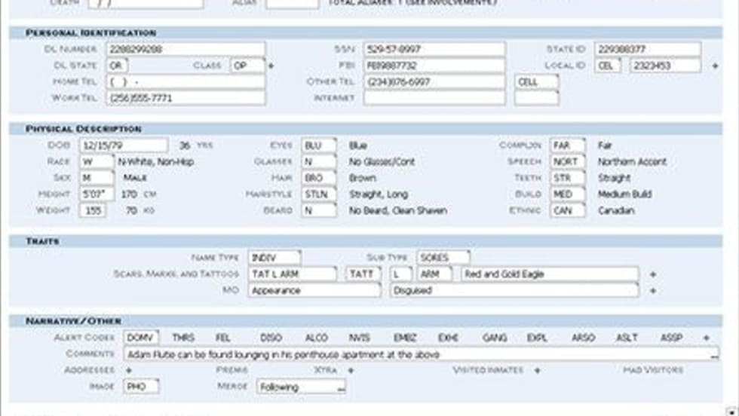Viewport: 739px width, 416px height.
Task: Expand Comments field with ellipsis button
Action: (x=713, y=354)
